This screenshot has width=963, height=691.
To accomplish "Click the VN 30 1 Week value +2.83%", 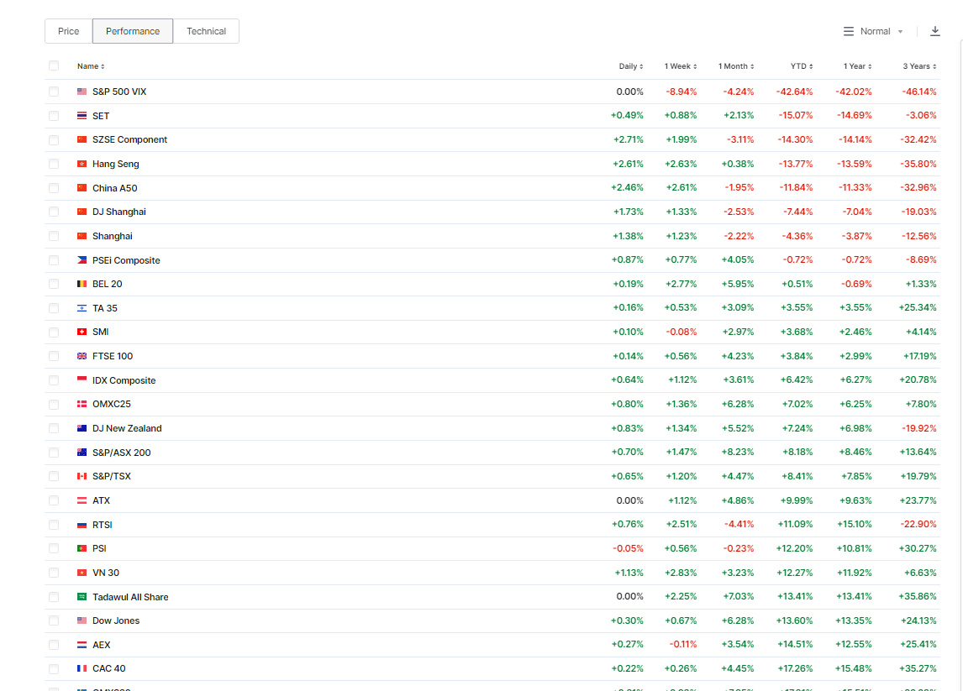I will pos(681,573).
